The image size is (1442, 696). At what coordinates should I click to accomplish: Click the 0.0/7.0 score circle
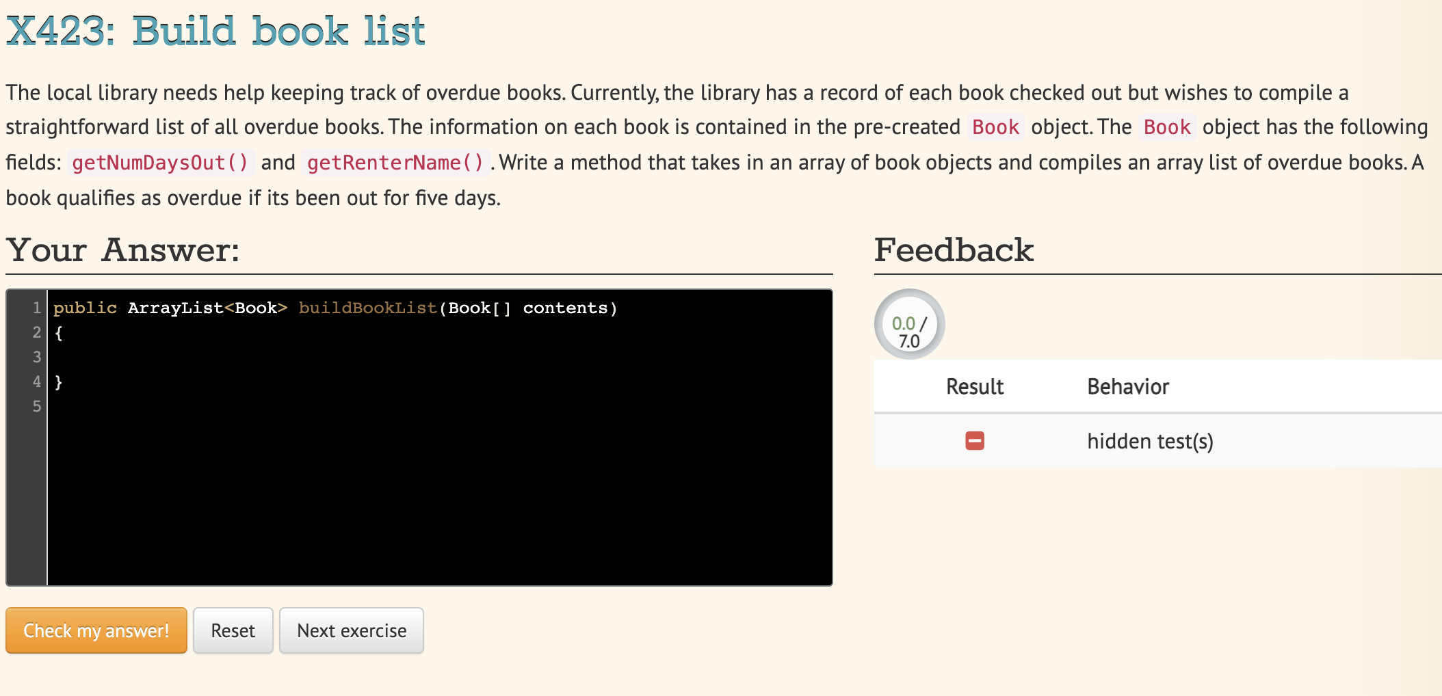[909, 323]
